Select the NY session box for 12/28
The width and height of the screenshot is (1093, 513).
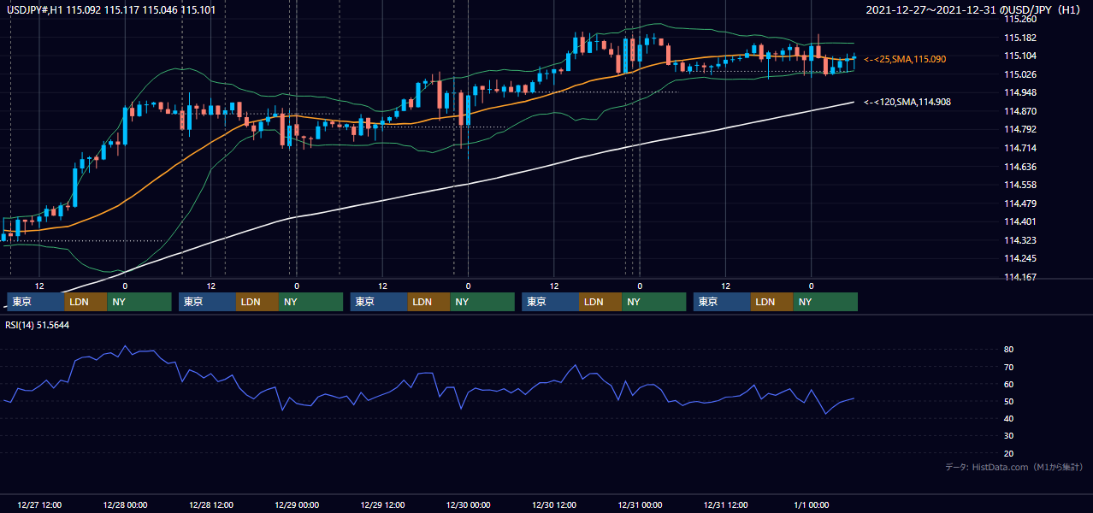point(311,302)
